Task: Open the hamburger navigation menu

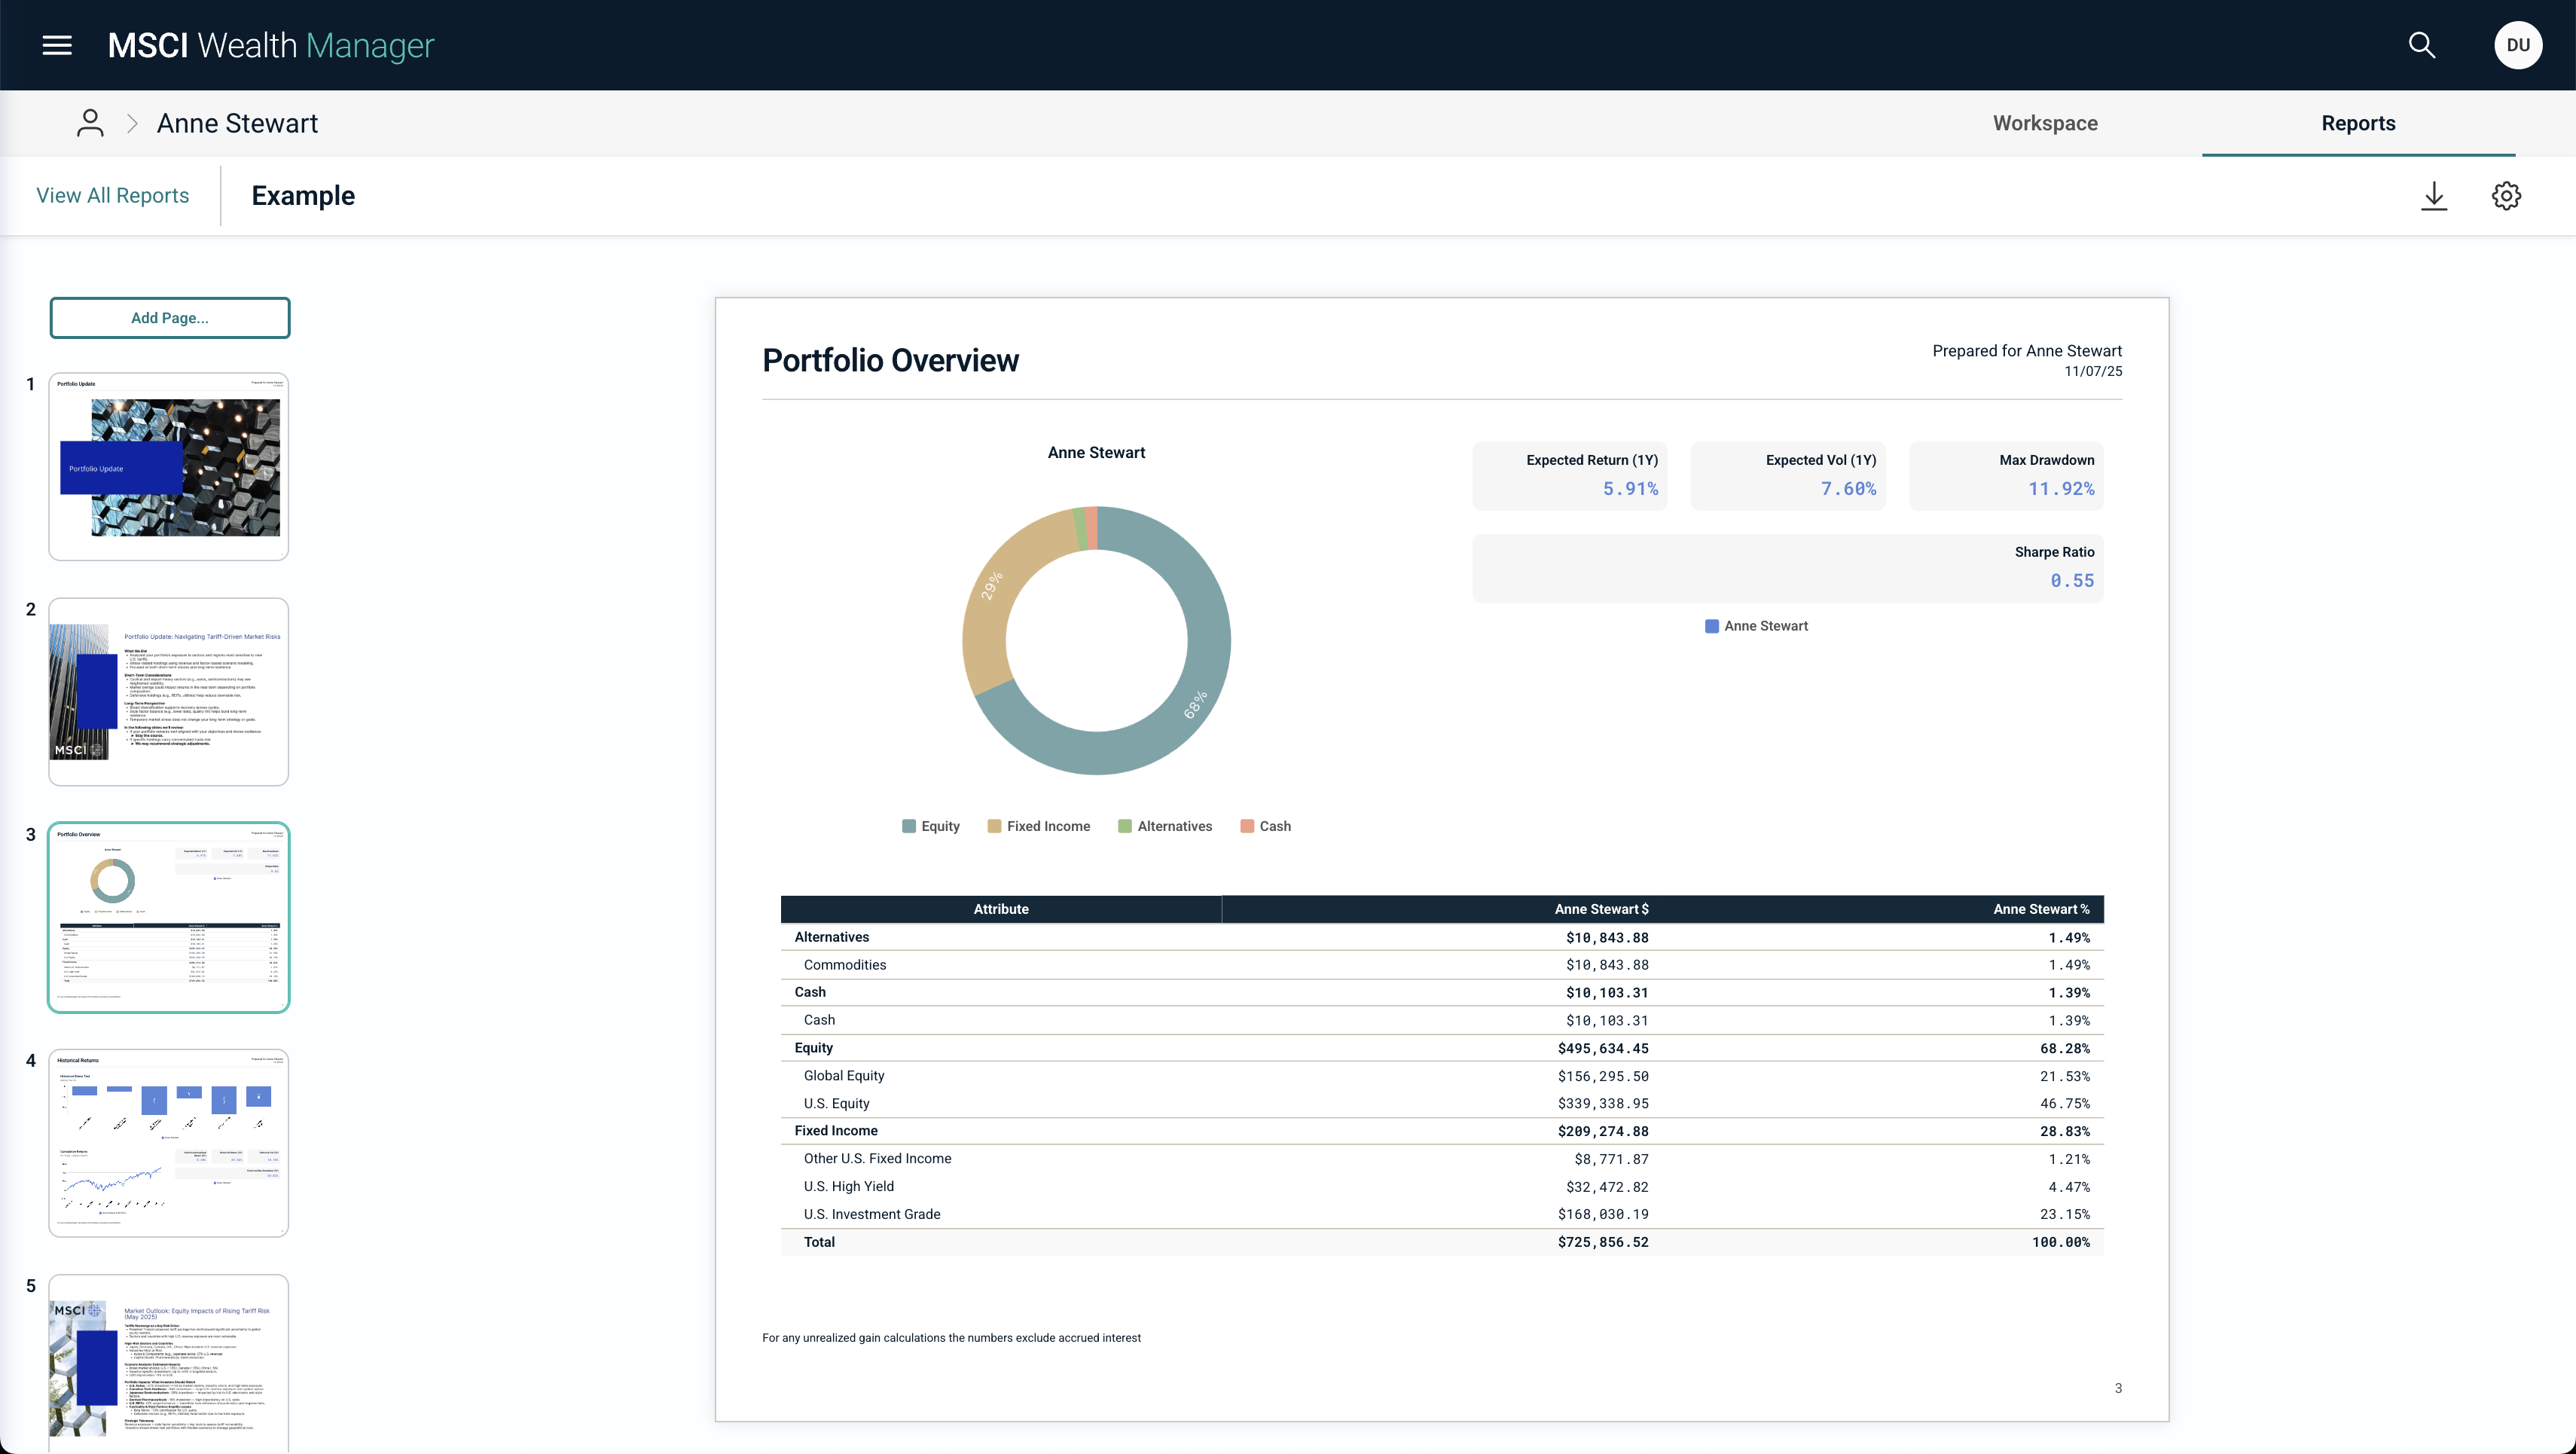Action: point(57,45)
